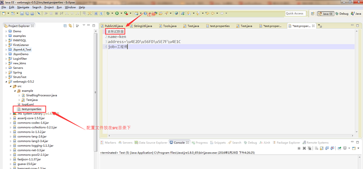Screen dimensions: 363x169
Task: Click Remove All Terminated Launches double-X icon
Action: (309, 148)
